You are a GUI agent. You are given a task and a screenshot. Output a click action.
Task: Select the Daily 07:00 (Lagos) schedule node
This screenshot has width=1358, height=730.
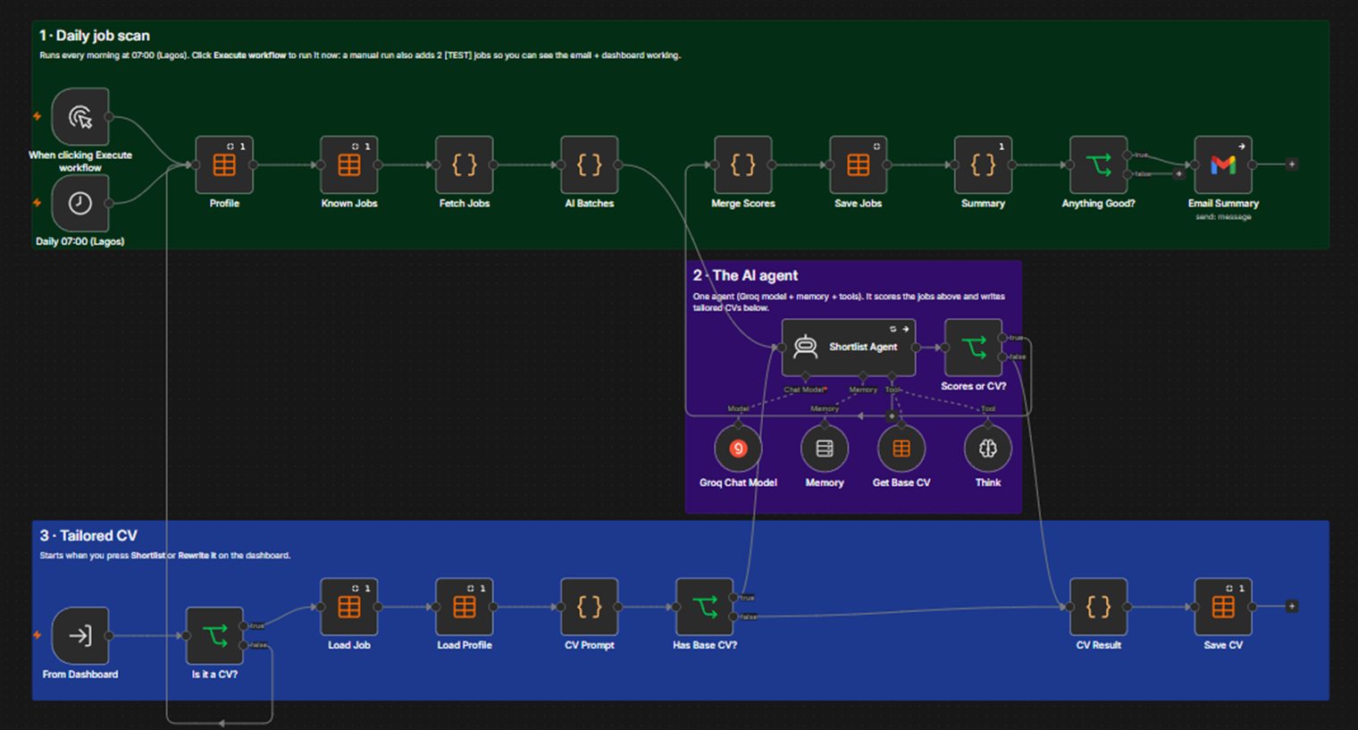coord(80,203)
